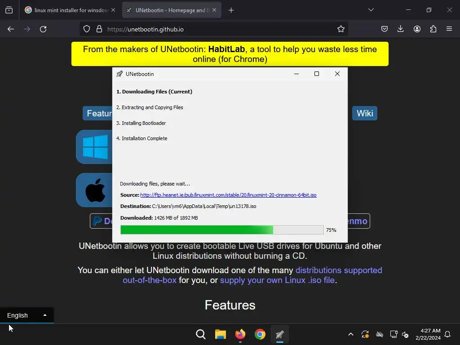Open the Wiki button
Image resolution: width=460 pixels, height=345 pixels.
(365, 113)
